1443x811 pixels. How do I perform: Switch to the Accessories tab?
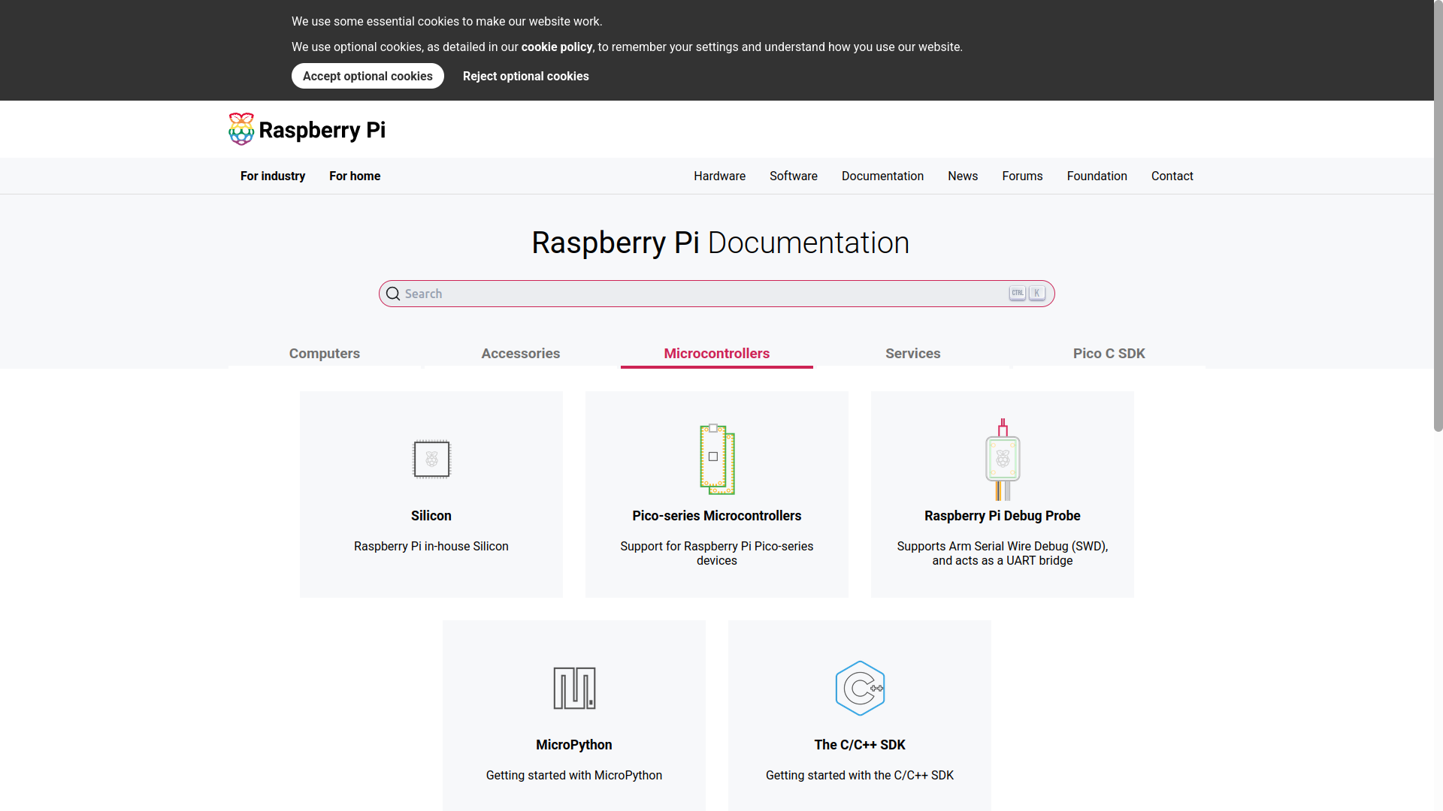521,354
